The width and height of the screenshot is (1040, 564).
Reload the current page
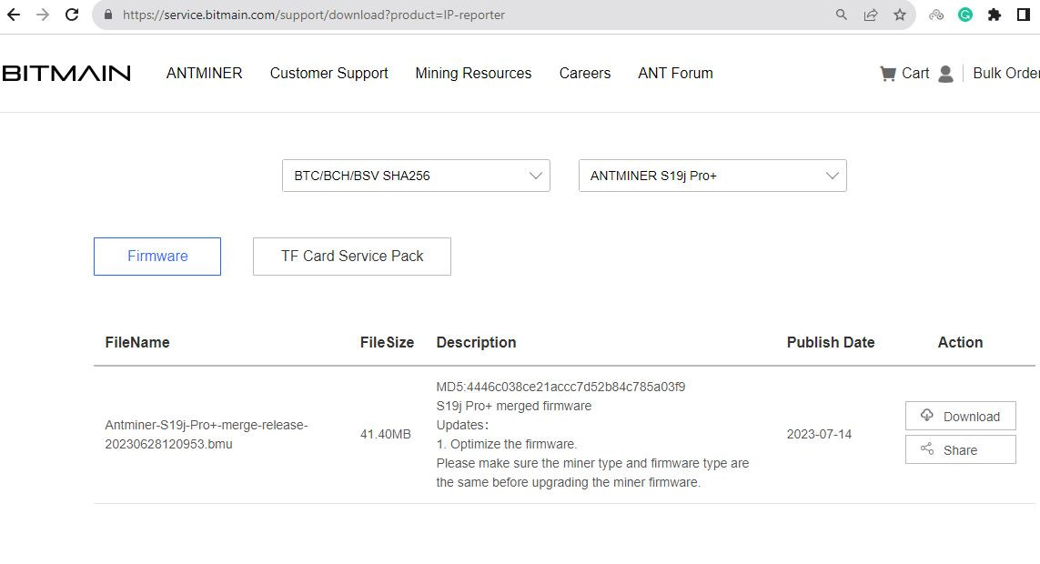click(x=72, y=15)
